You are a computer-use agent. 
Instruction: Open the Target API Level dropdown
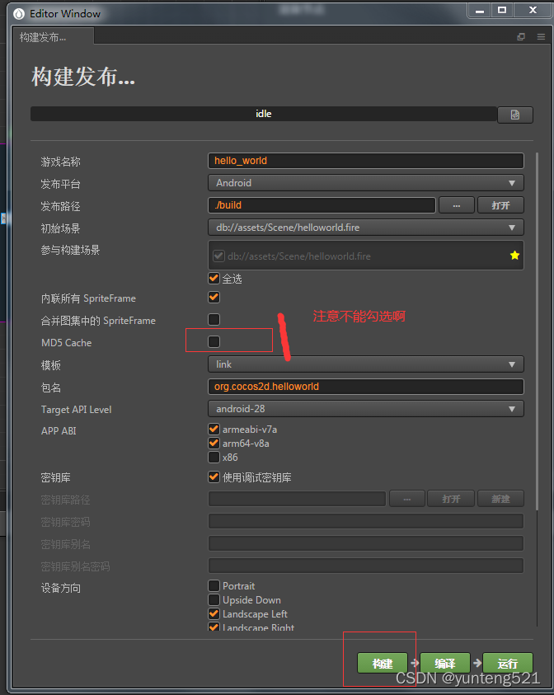click(366, 409)
